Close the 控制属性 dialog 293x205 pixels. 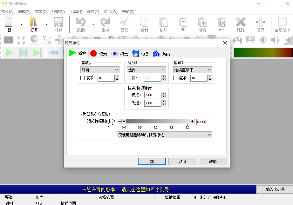pos(225,43)
